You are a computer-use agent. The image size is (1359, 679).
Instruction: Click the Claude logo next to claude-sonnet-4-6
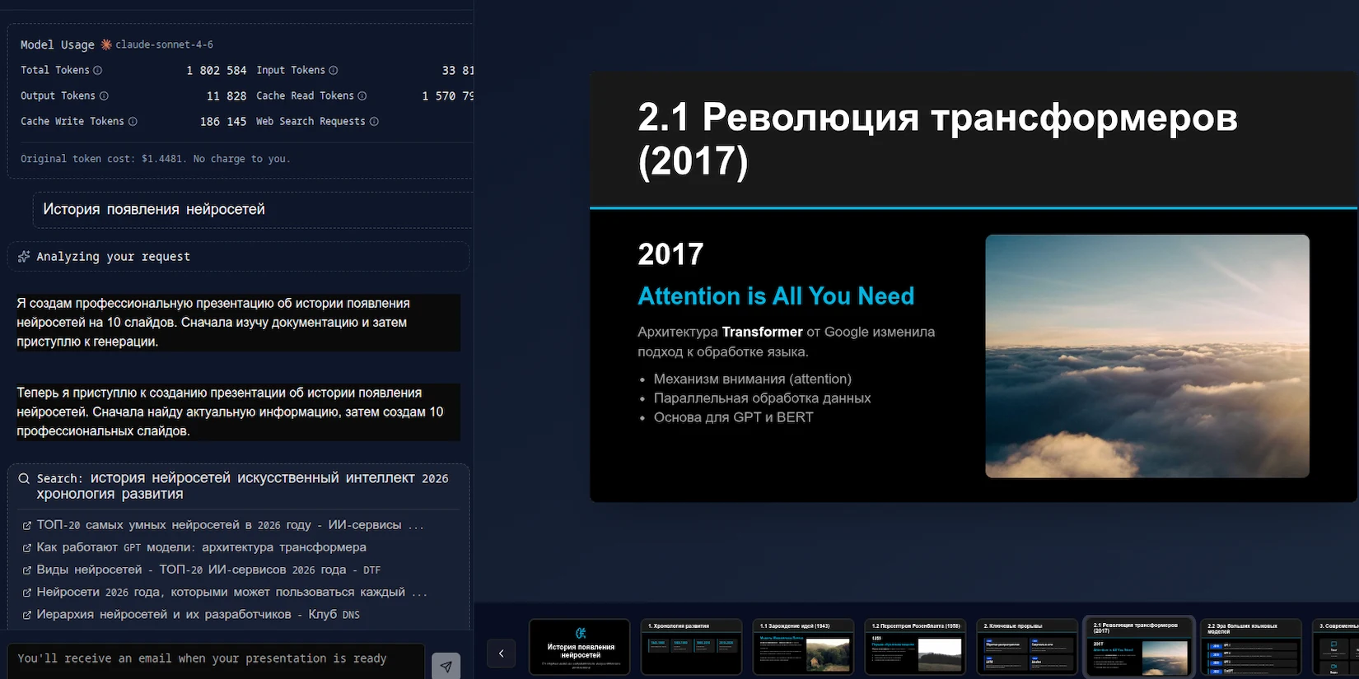[x=106, y=44]
